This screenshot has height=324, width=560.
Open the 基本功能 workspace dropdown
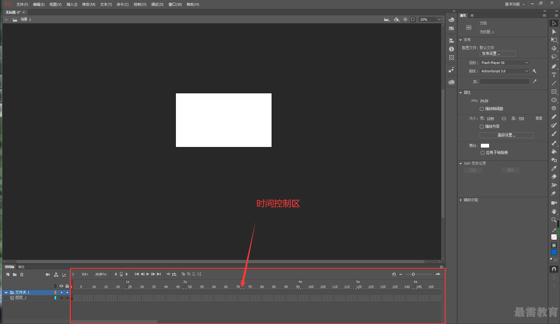point(514,4)
